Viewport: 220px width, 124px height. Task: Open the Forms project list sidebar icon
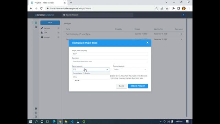point(36,23)
